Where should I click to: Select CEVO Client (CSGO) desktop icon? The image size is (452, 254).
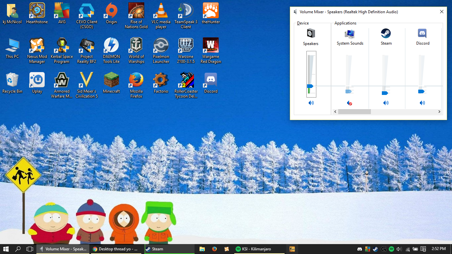[87, 16]
